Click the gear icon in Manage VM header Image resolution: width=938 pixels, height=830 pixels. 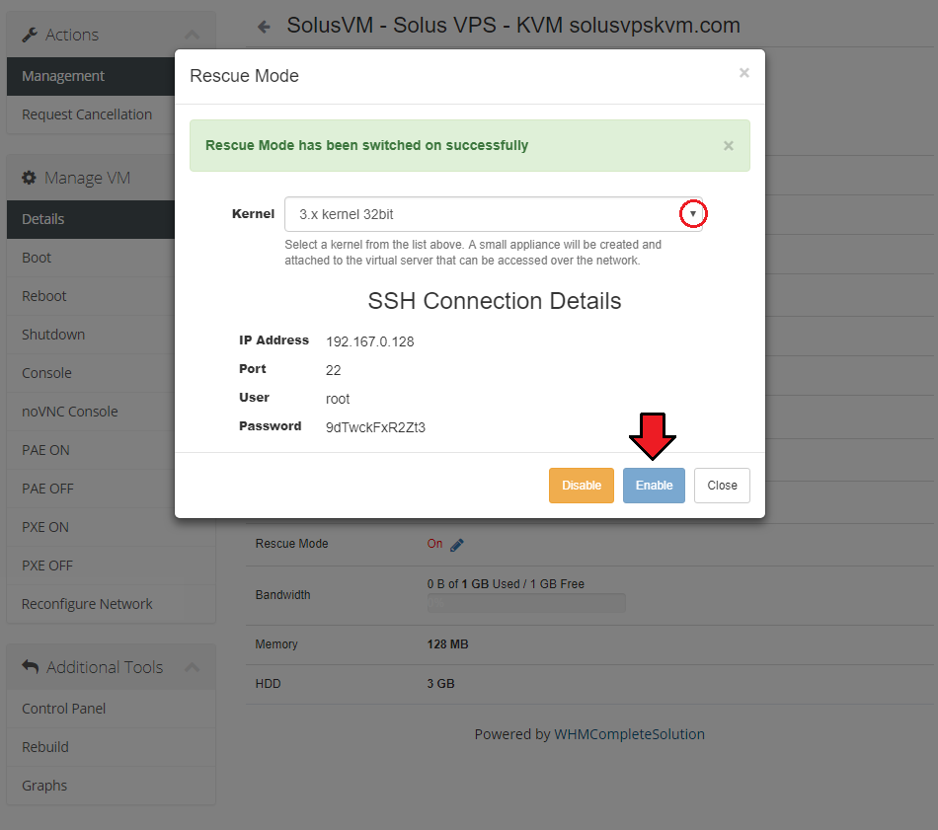point(29,178)
